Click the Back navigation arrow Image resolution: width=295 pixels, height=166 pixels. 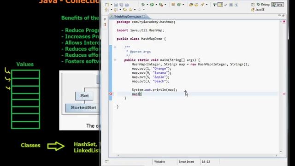tap(130, 10)
